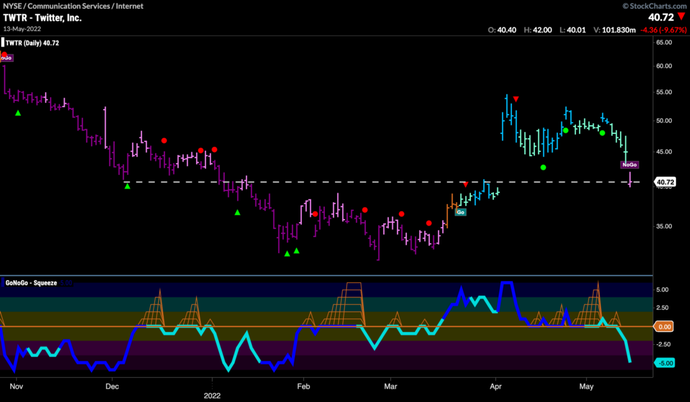This screenshot has width=690, height=402.
Task: Click the Apr label on the time axis
Action: coord(496,387)
